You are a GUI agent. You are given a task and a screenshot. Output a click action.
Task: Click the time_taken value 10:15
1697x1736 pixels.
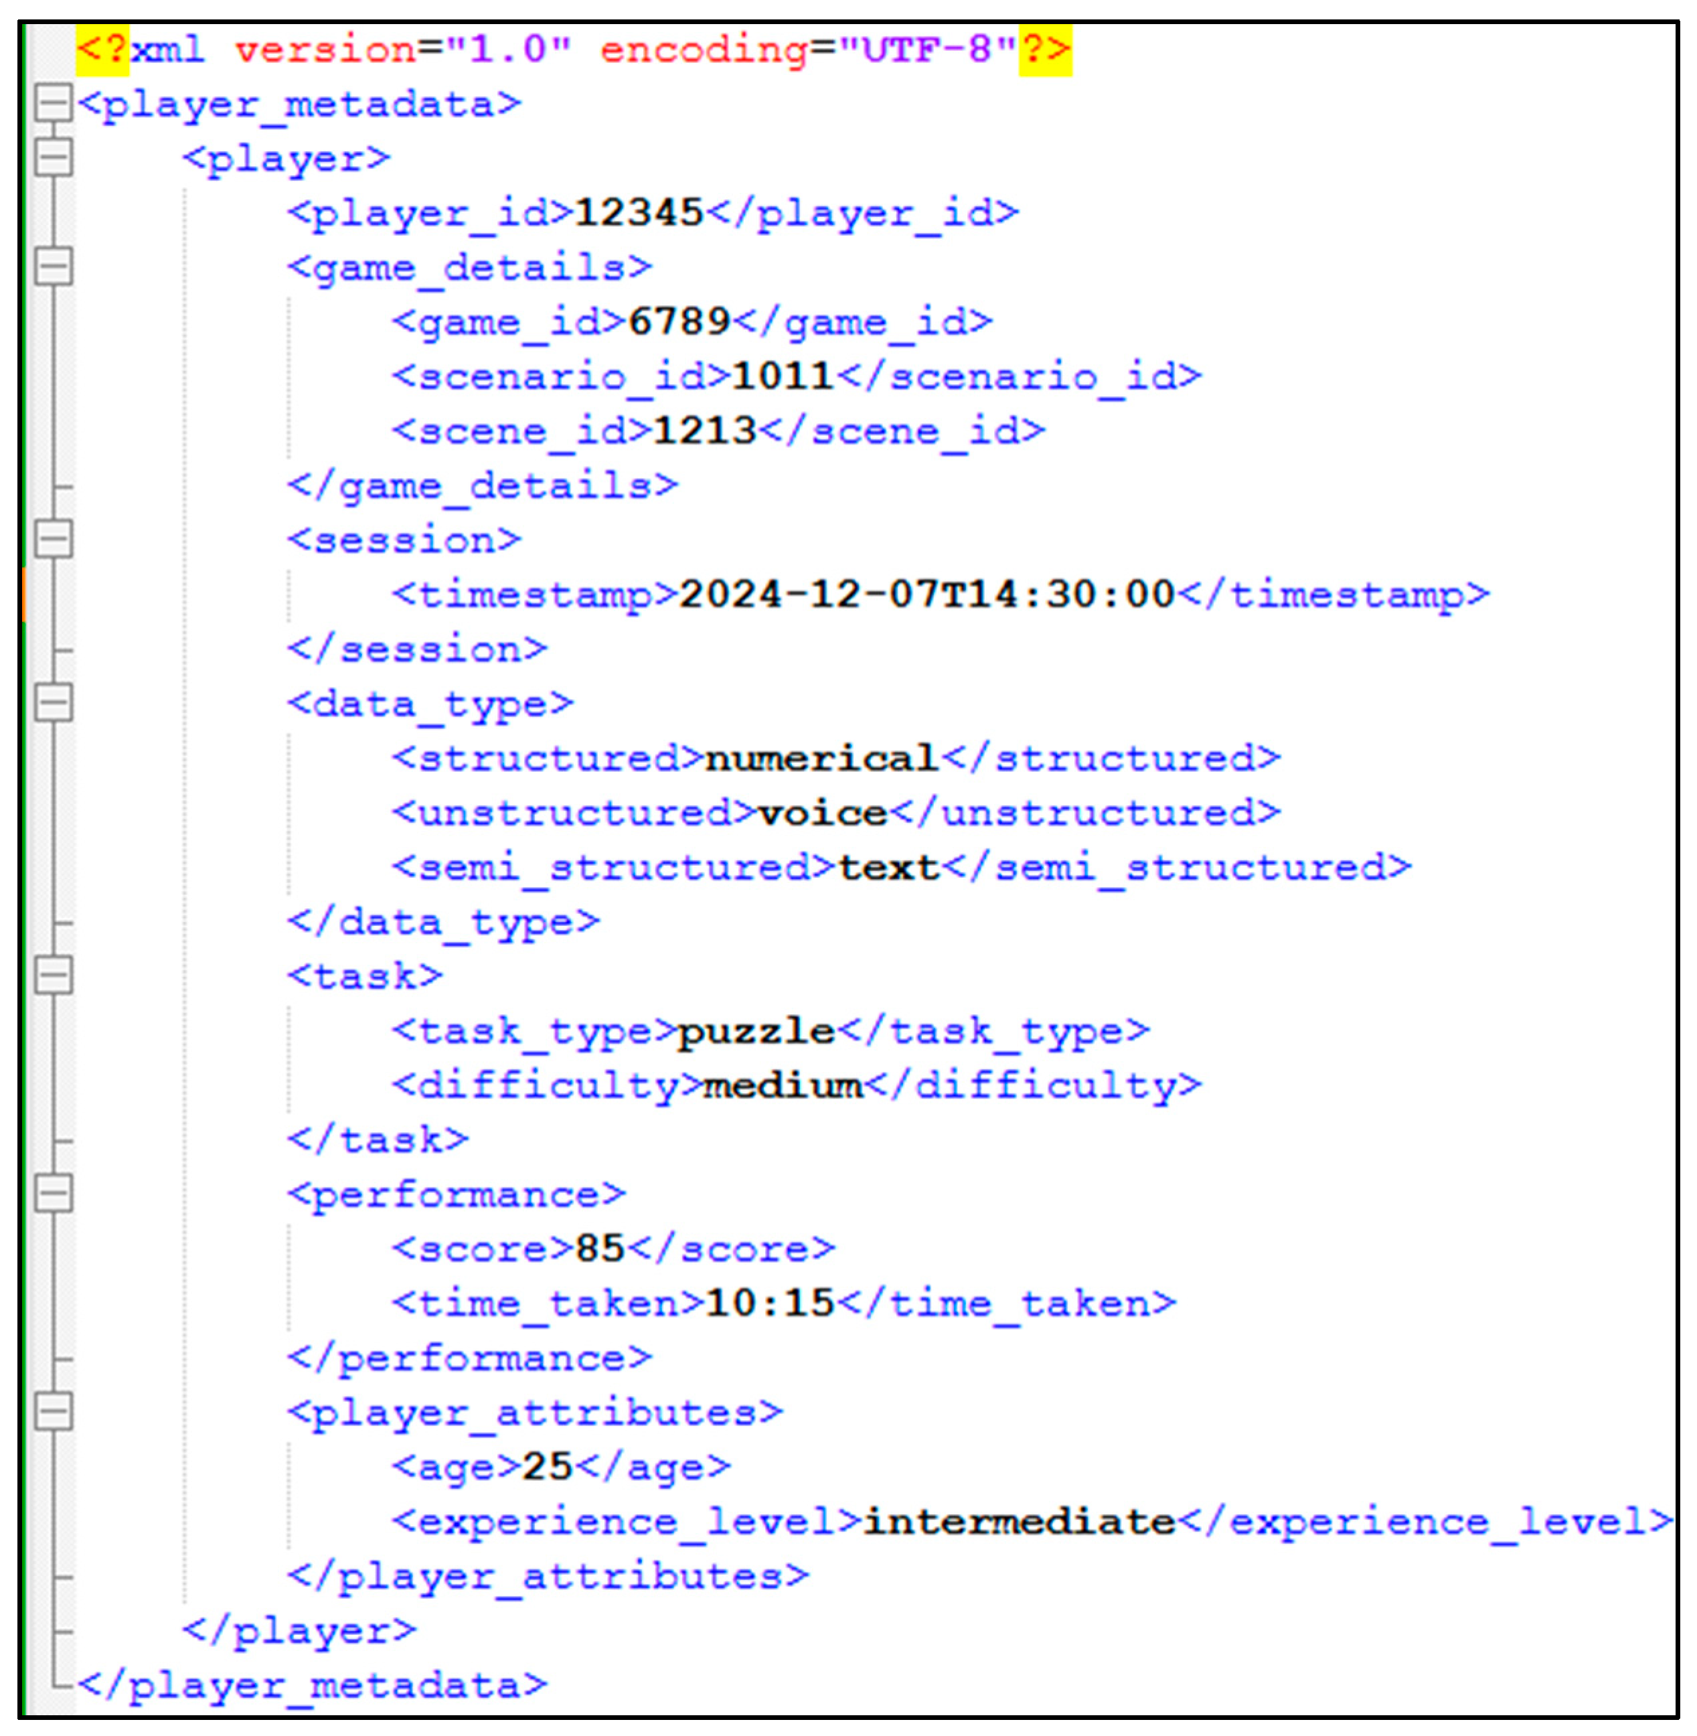(x=770, y=1304)
